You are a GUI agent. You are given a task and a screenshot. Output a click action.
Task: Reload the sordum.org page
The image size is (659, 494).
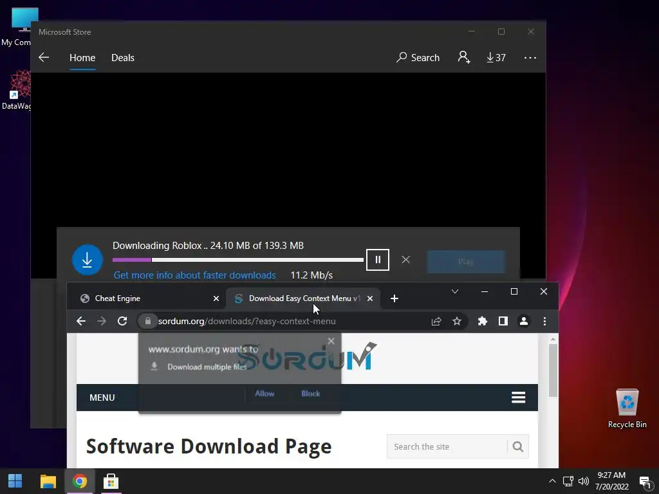tap(122, 322)
